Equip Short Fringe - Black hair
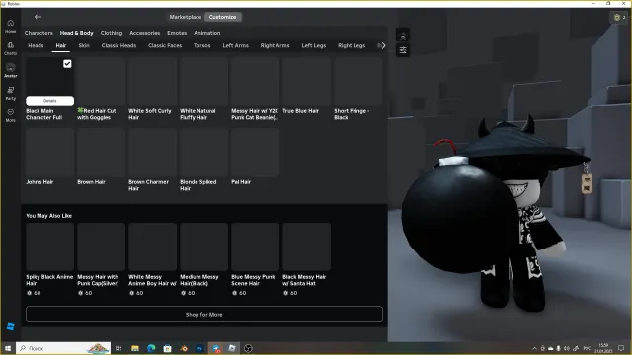632x355 pixels. 357,81
